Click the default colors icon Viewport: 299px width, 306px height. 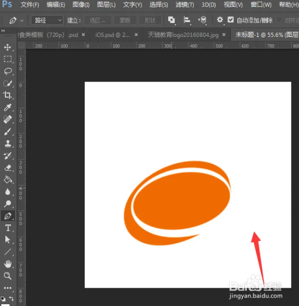click(x=3, y=299)
